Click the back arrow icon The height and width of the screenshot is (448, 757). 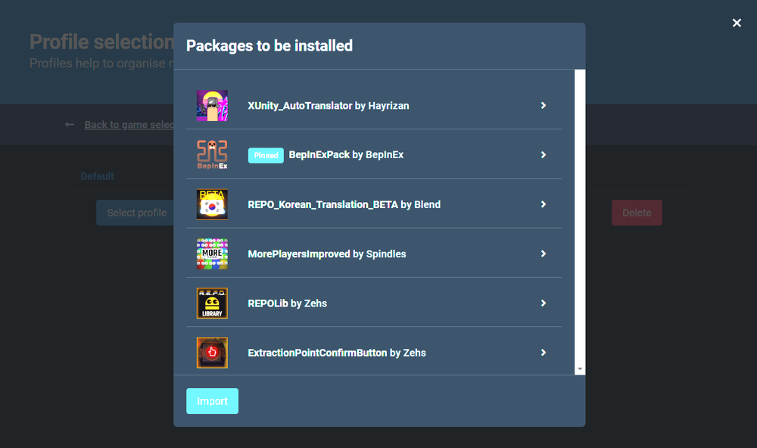[x=70, y=125]
